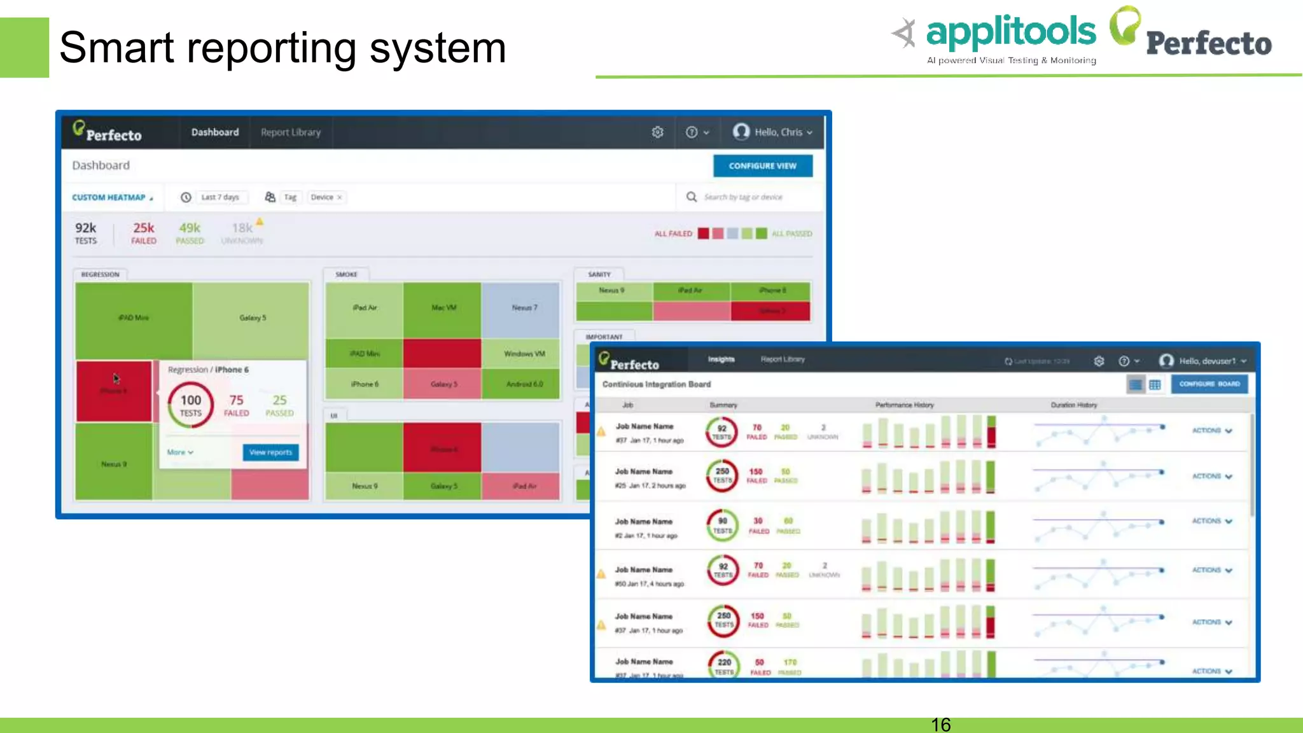1303x733 pixels.
Task: Open settings gear in Integration Board window
Action: (1099, 361)
